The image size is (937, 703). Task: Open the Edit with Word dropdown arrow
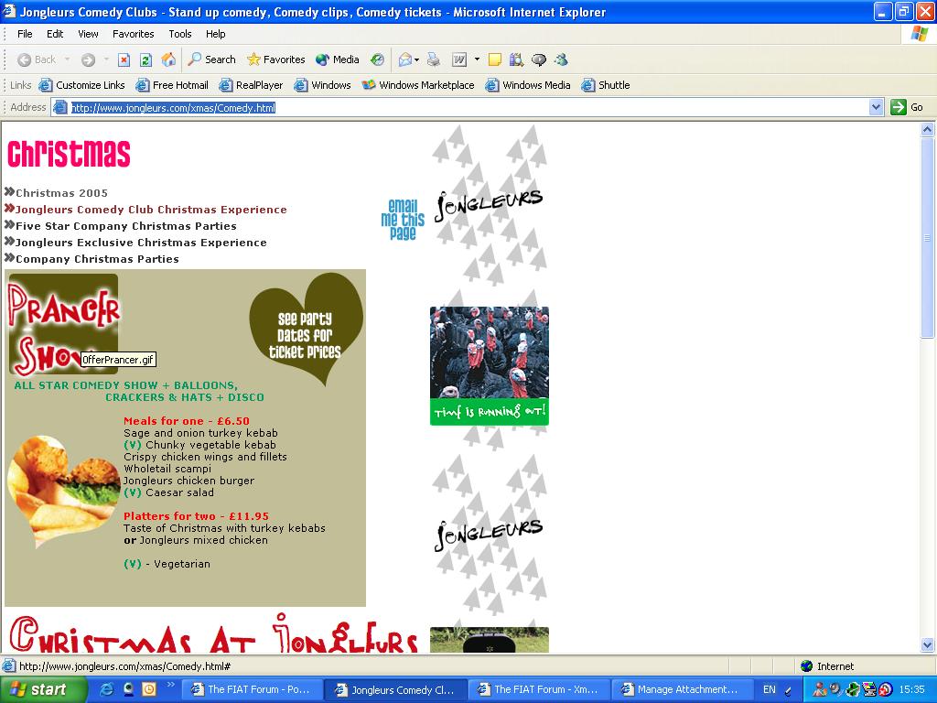click(477, 59)
